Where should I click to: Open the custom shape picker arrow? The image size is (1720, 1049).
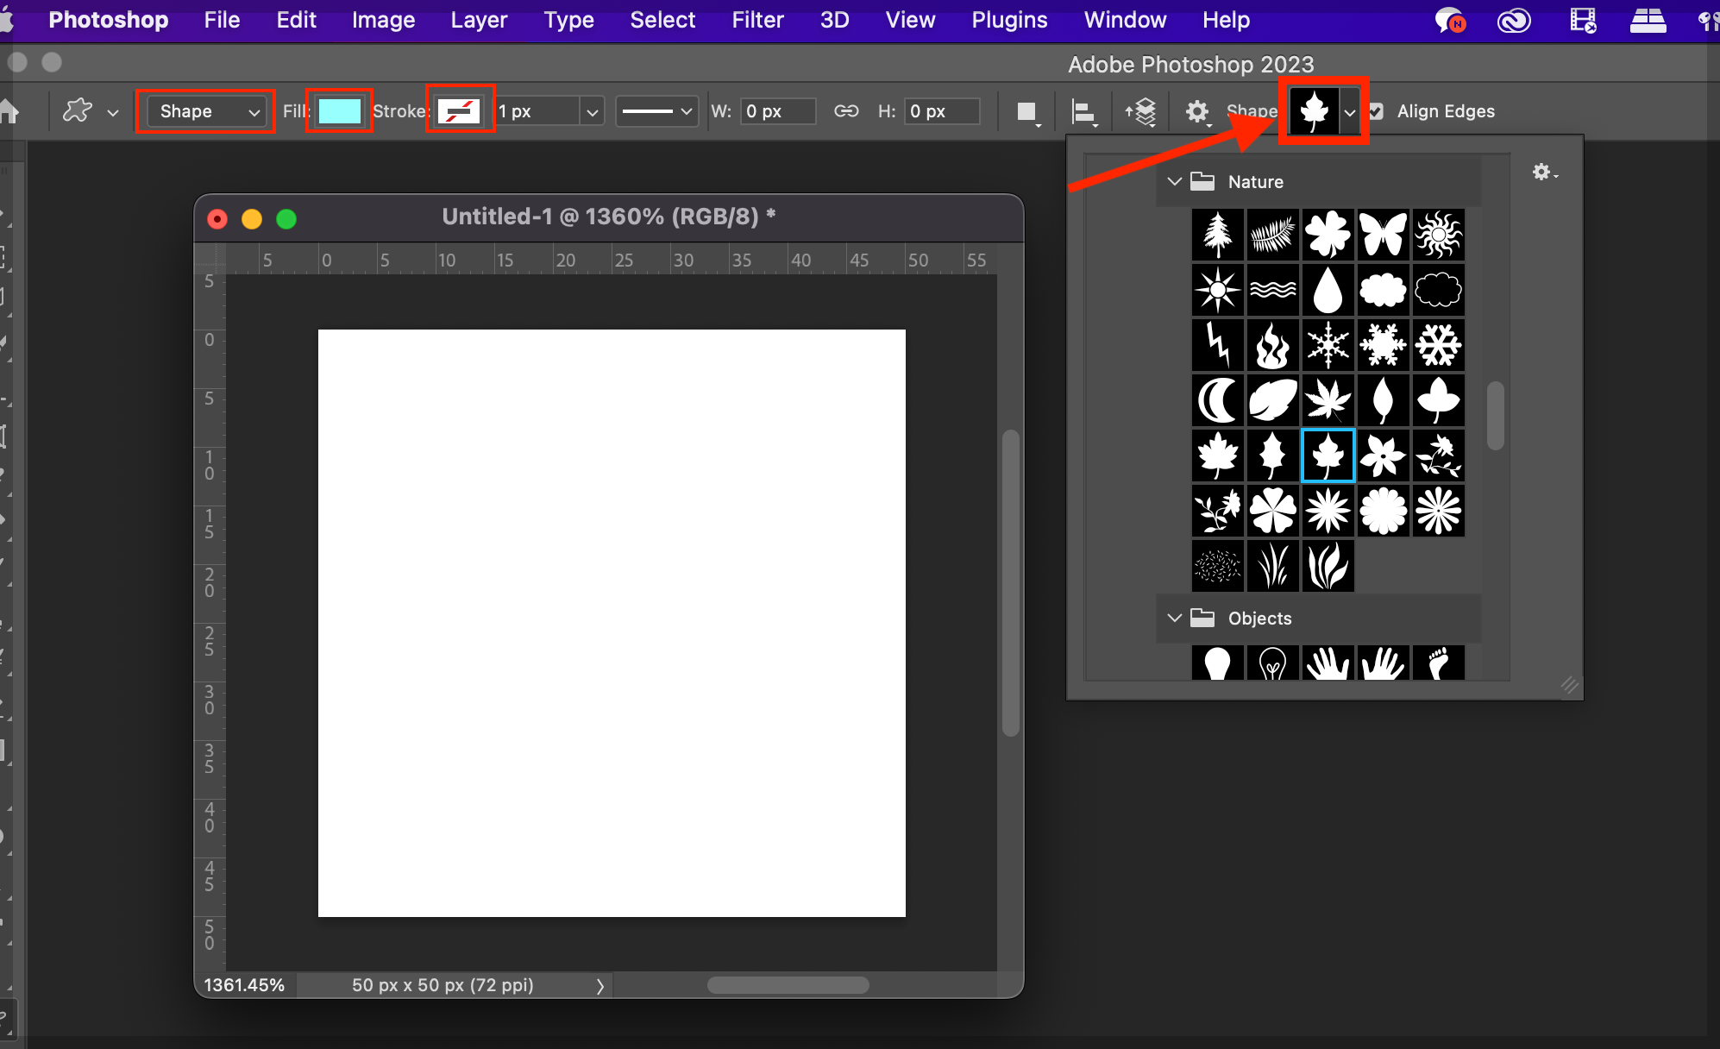(1350, 112)
